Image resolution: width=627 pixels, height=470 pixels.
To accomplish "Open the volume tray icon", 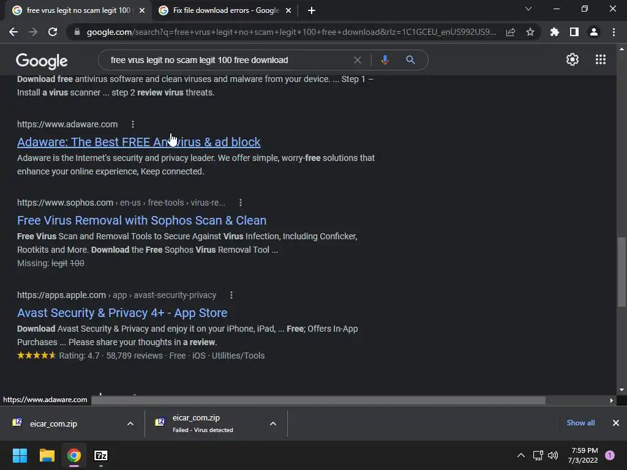I will [553, 455].
